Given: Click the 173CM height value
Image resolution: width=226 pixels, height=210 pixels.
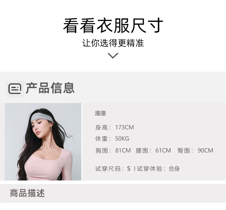Looking at the screenshot, I should (x=124, y=127).
